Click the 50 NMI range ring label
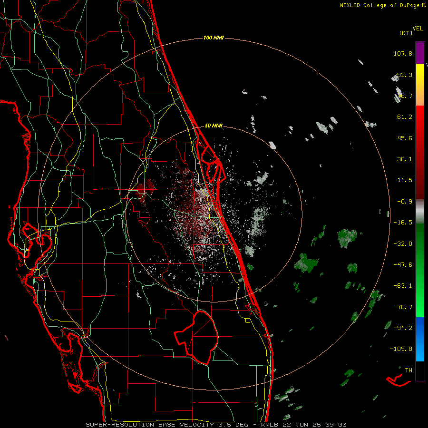Image resolution: width=428 pixels, height=428 pixels. click(x=214, y=126)
